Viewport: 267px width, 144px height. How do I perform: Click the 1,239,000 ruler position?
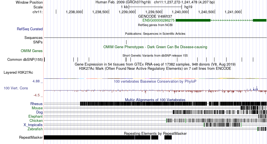tap(127, 12)
